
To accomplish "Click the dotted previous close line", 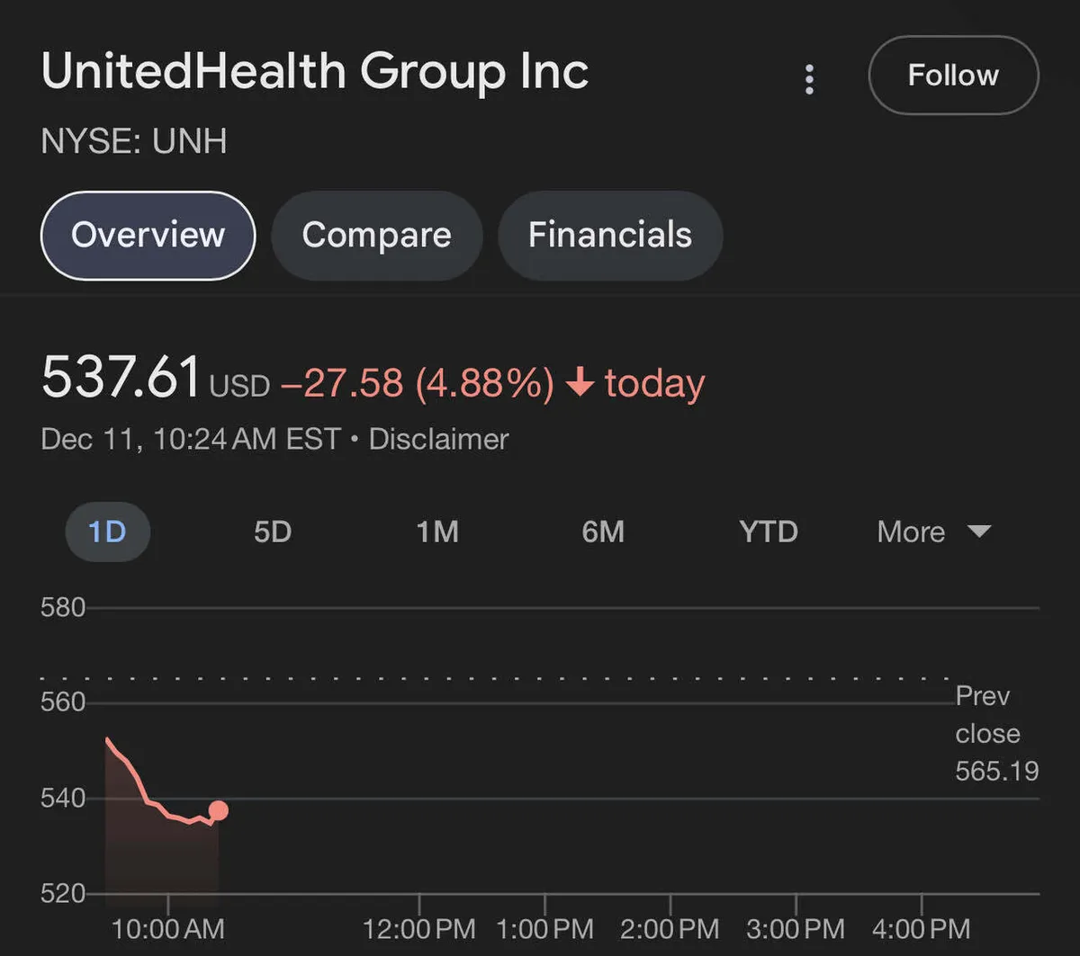I will pyautogui.click(x=495, y=675).
